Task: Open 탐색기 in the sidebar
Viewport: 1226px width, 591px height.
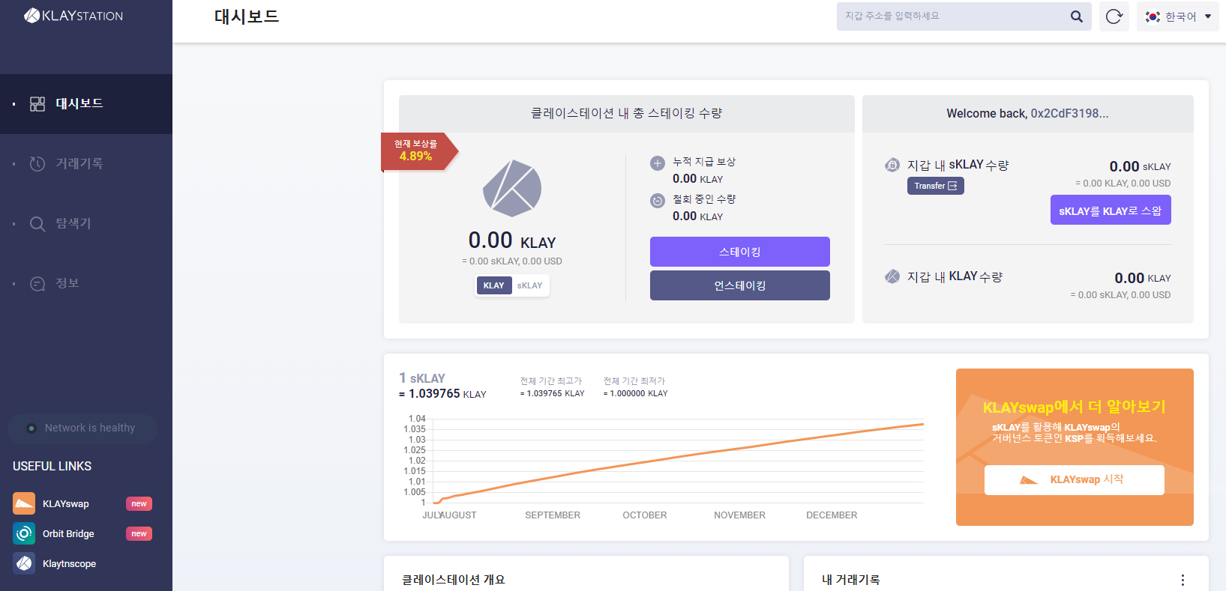Action: coord(86,224)
